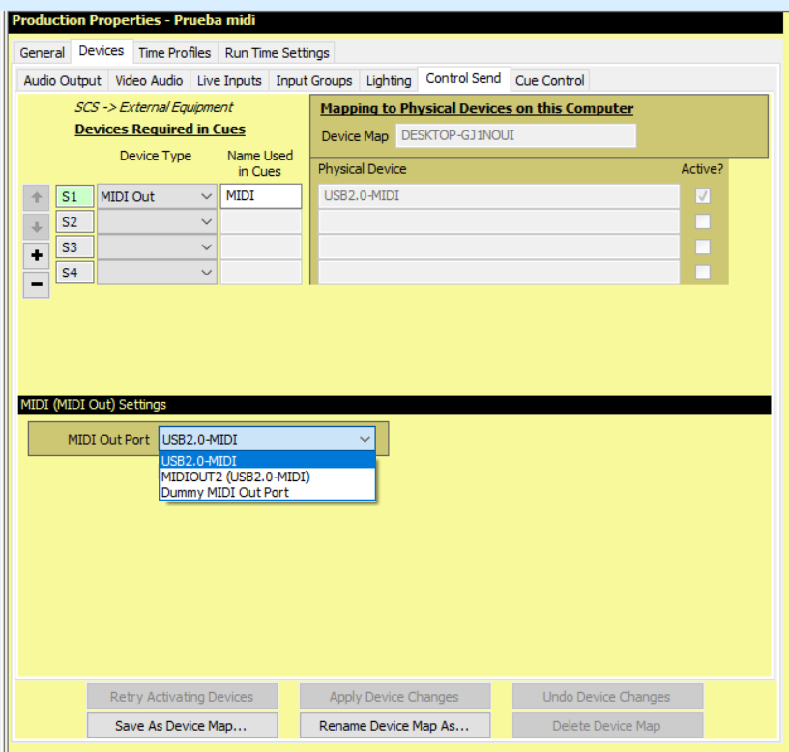This screenshot has width=789, height=752.
Task: Click the move device up arrow
Action: (36, 197)
